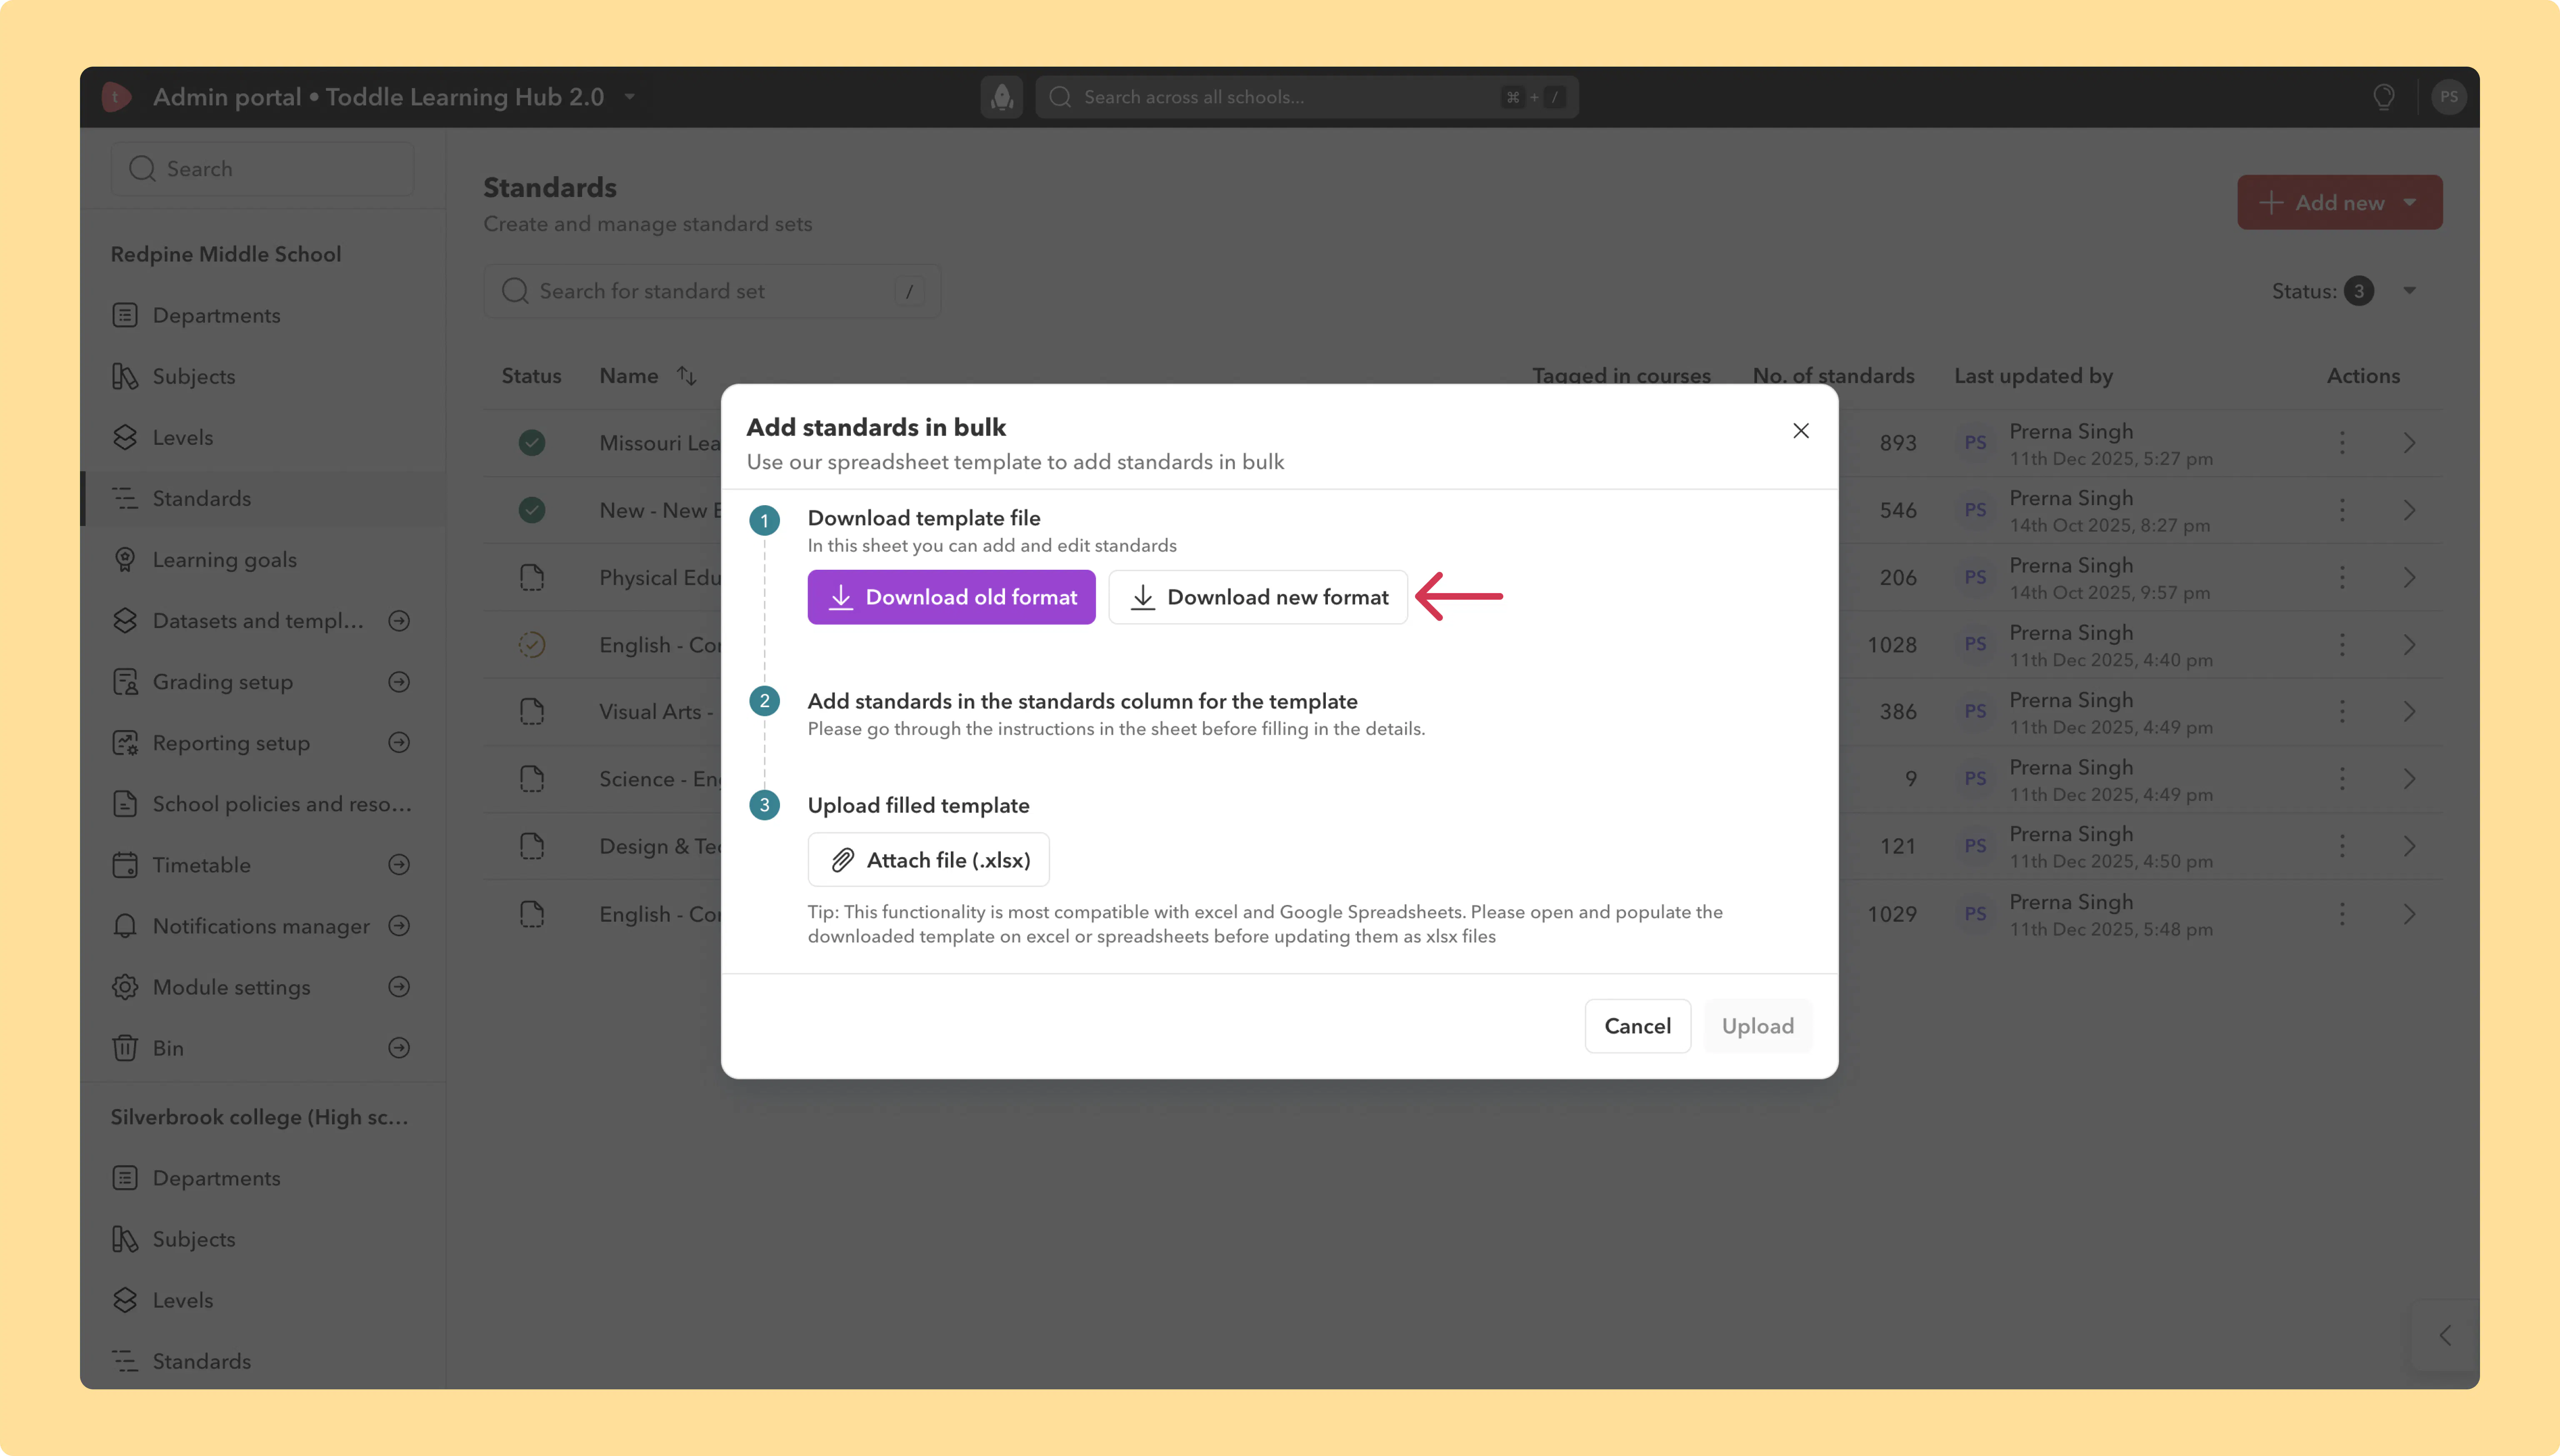This screenshot has width=2560, height=1456.
Task: Click the rocket icon in top bar
Action: coord(1001,97)
